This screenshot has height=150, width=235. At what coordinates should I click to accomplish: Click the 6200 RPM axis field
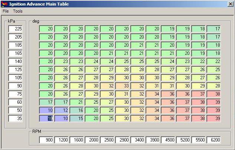coord(214,140)
